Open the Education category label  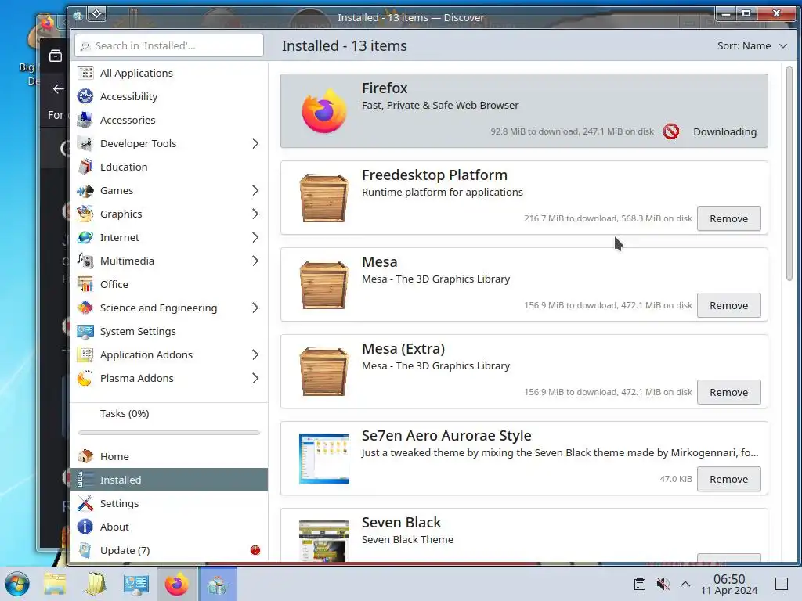124,167
